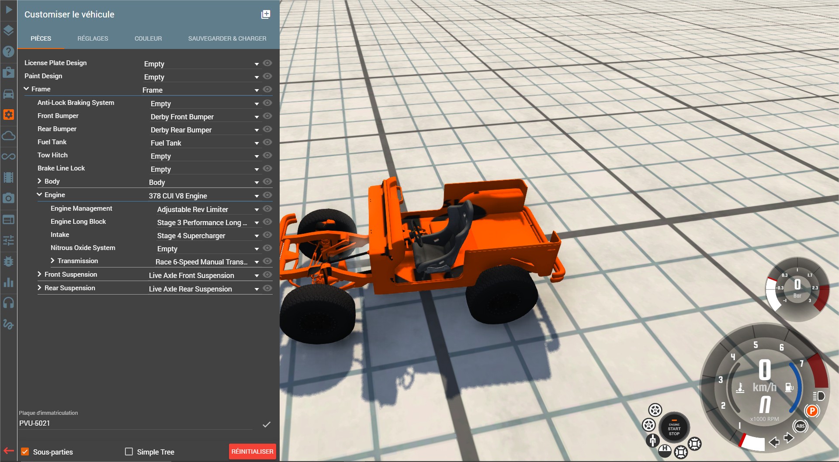Collapse the Engine tree section

pos(40,195)
